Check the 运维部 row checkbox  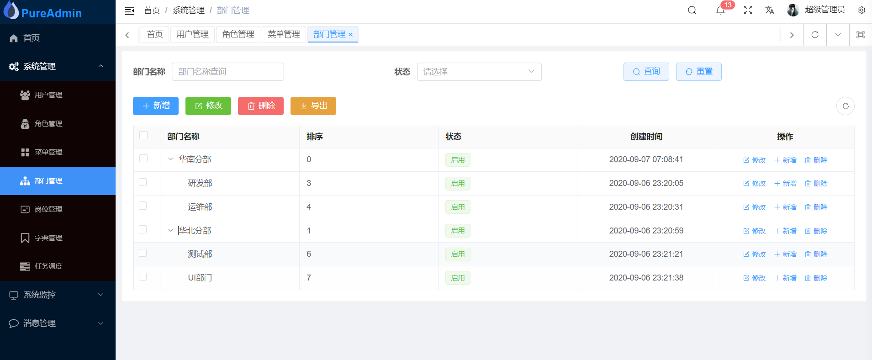click(x=143, y=206)
